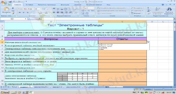The width and height of the screenshot is (176, 94).
Task: Align cell text to the right
Action: (x=62, y=12)
